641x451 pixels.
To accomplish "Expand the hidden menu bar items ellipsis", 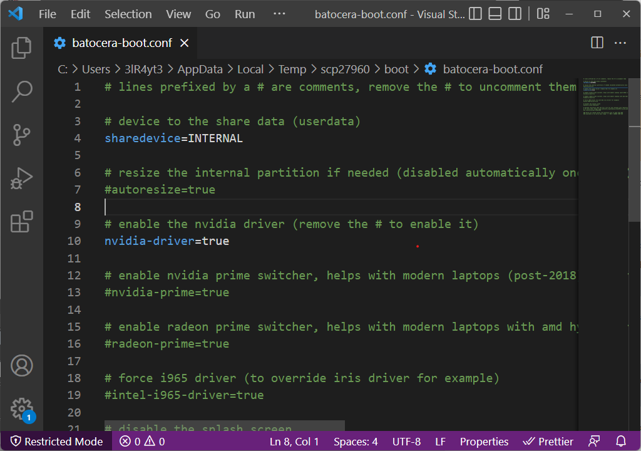I will [279, 14].
